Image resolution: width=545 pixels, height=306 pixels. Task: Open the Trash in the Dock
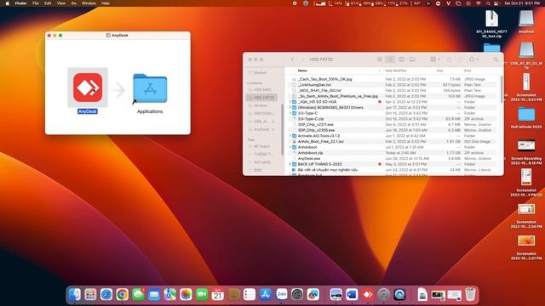point(470,295)
